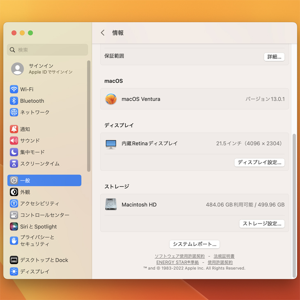Open Siri と Spotlight icon
This screenshot has width=300, height=300.
[14, 226]
